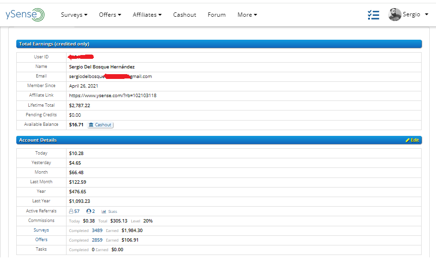Click the second-level referrals icon with 2

[89, 211]
